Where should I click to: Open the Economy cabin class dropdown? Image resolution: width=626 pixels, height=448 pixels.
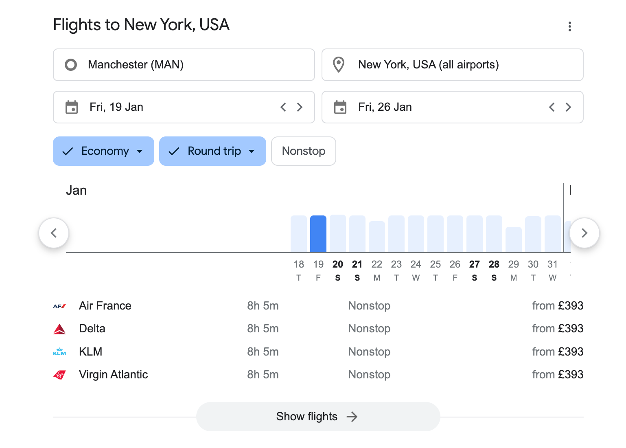coord(103,151)
